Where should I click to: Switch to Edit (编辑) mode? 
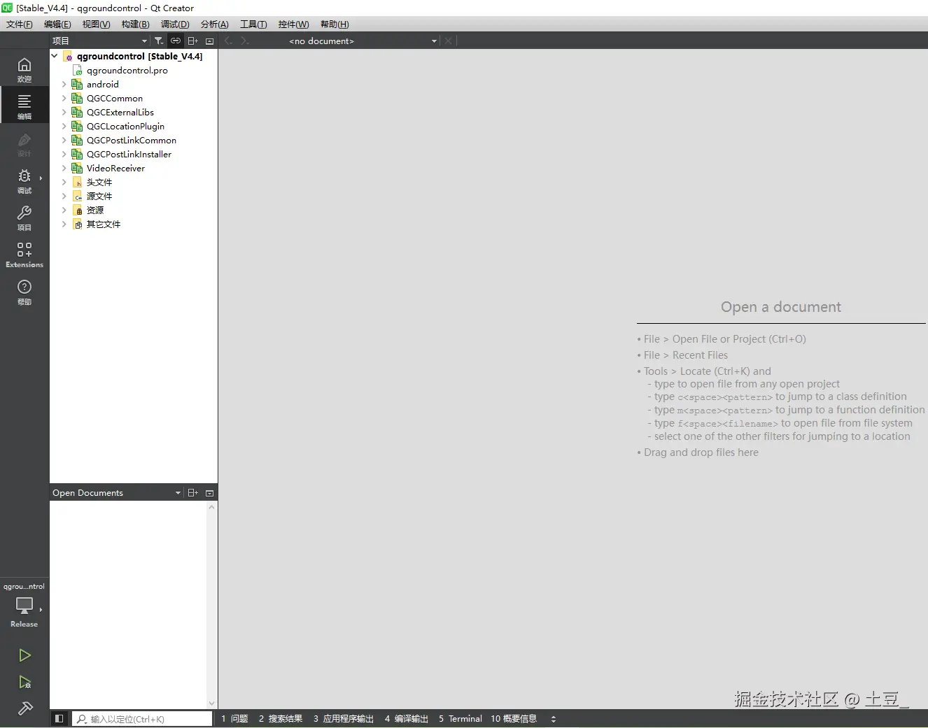point(24,106)
